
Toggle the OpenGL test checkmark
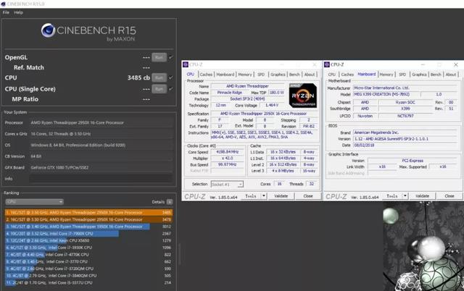[171, 57]
